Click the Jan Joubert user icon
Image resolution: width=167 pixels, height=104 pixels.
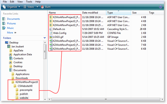pos(9,46)
